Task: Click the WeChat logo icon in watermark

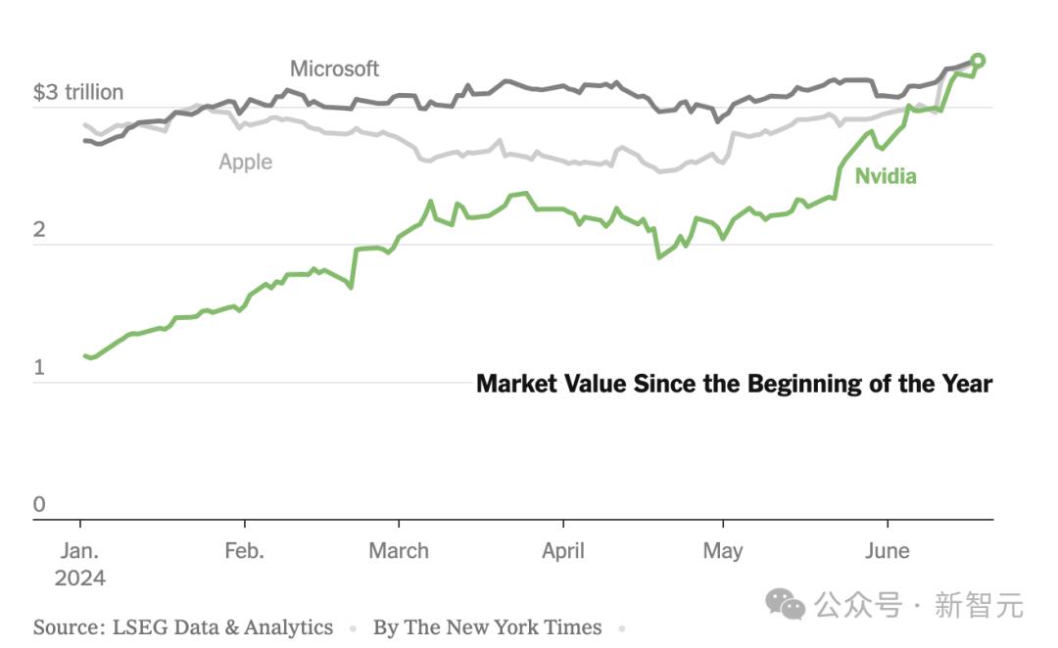Action: 785,604
